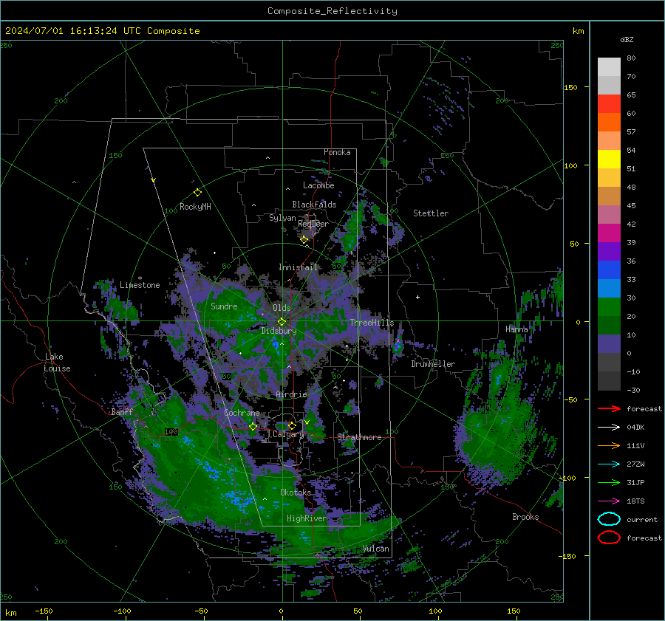Image resolution: width=665 pixels, height=621 pixels.
Task: Select the HighRiver city label
Action: [x=307, y=518]
